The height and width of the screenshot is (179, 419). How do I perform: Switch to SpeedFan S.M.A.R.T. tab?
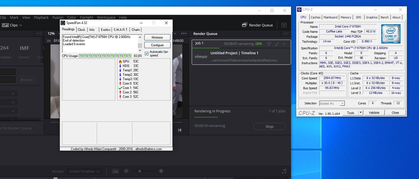(x=121, y=29)
